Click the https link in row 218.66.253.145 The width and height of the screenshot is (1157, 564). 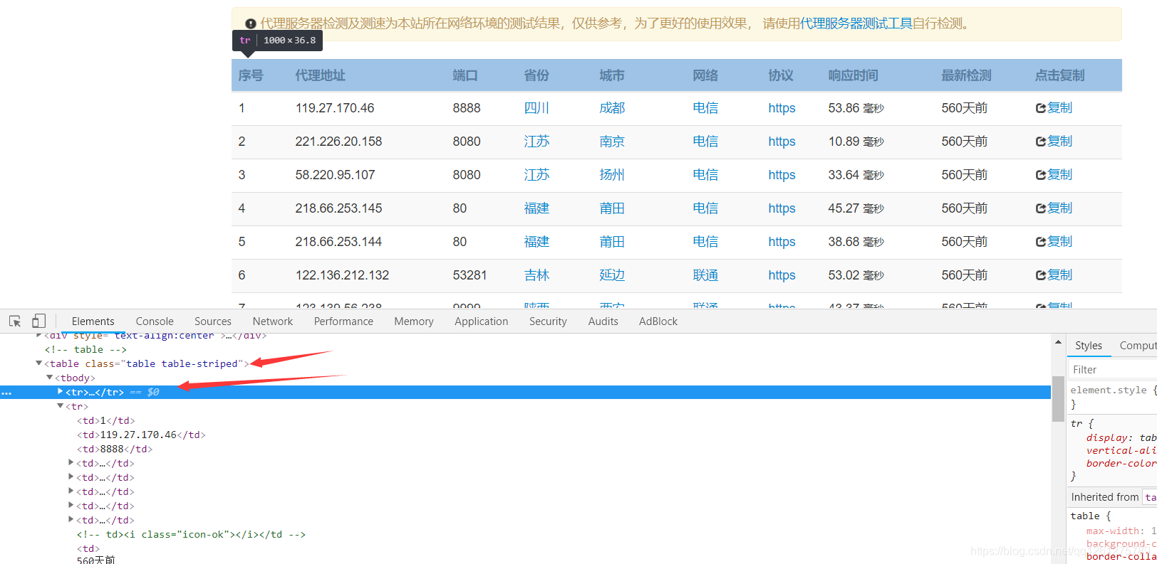pyautogui.click(x=782, y=208)
